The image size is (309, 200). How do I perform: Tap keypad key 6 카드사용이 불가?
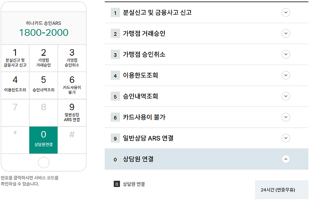(72, 85)
